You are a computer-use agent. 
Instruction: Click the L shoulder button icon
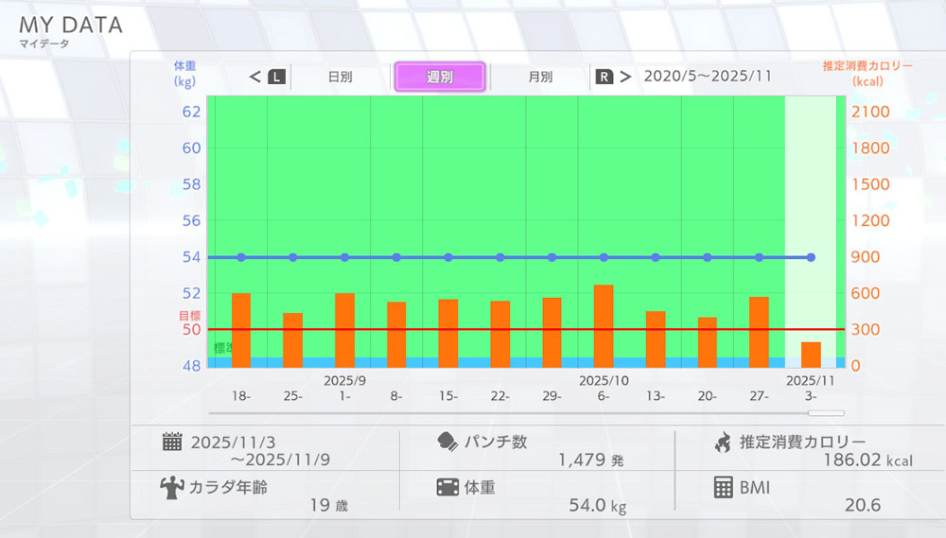276,77
